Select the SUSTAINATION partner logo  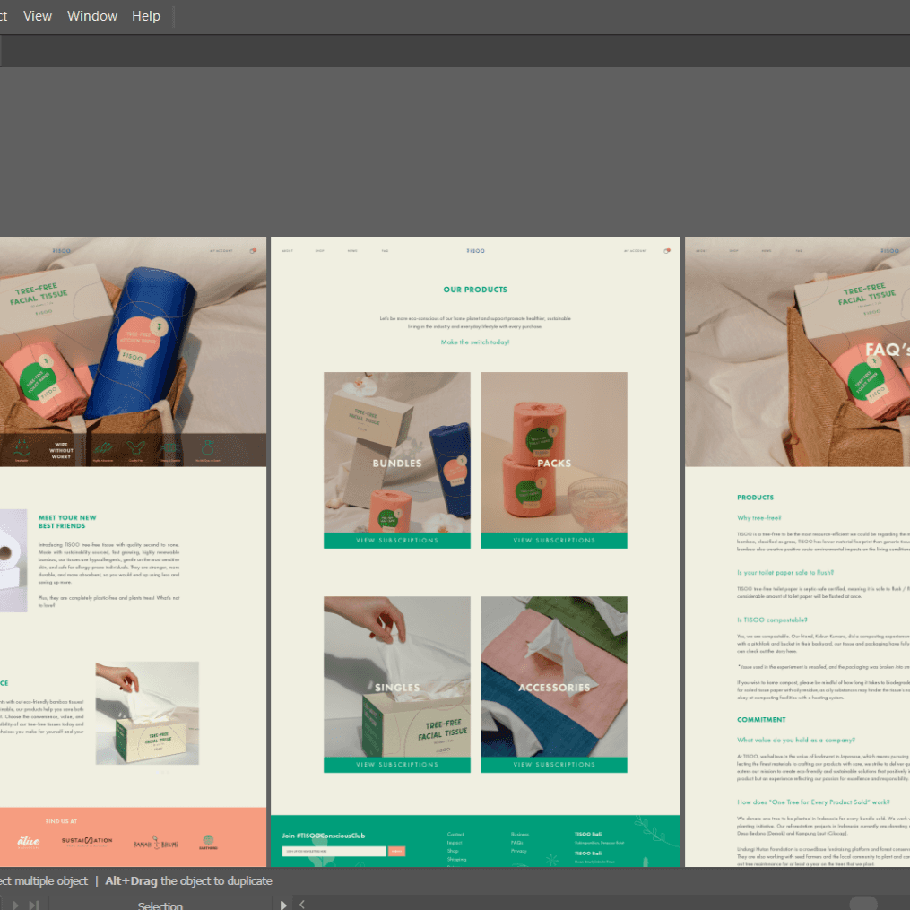(87, 841)
